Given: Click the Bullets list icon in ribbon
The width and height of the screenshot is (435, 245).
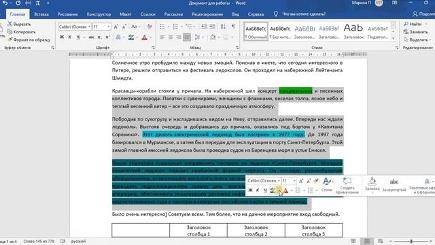Looking at the screenshot, I should click(x=162, y=27).
